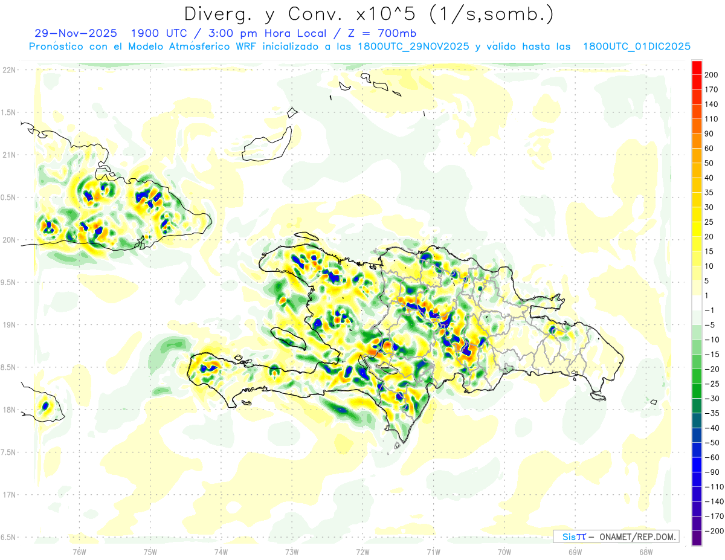Click the white colorbar segment between 1 and -1
The height and width of the screenshot is (560, 725).
point(697,303)
